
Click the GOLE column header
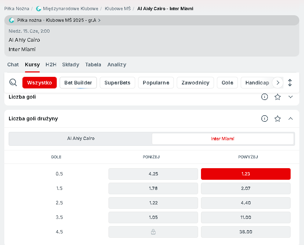pos(56,157)
